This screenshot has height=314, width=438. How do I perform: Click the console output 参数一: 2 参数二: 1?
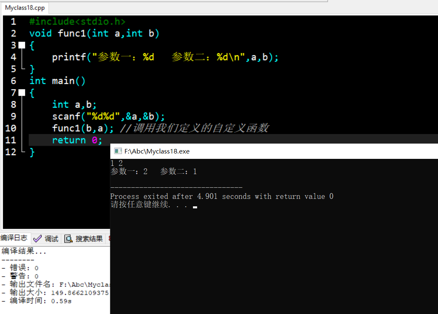pos(154,171)
